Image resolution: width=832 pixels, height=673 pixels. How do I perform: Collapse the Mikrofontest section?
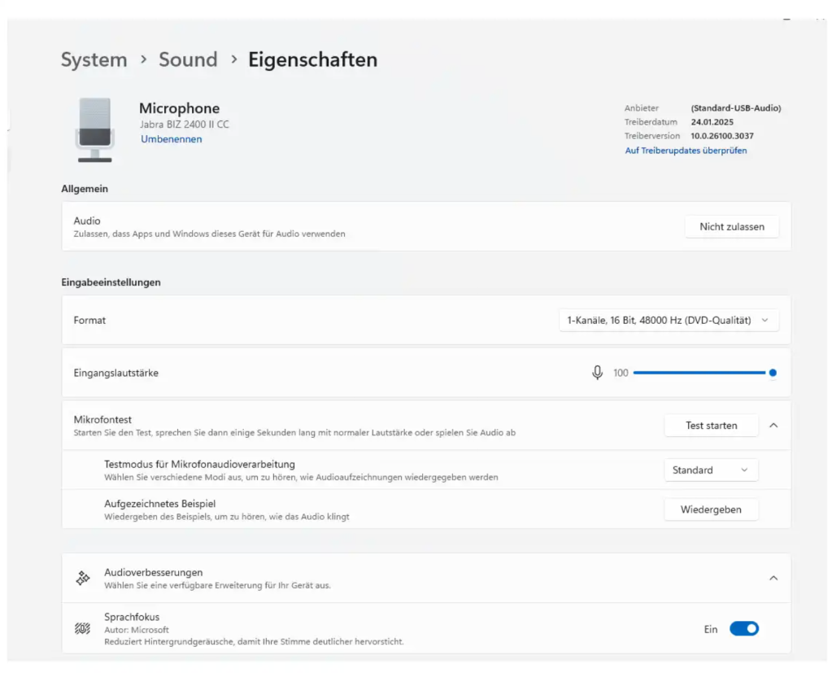coord(773,425)
